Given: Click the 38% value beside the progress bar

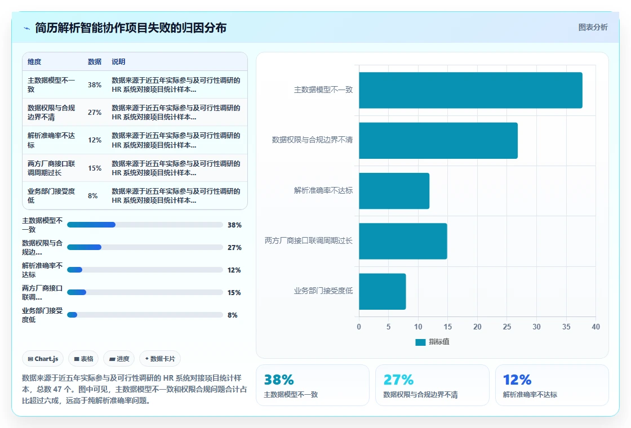Looking at the screenshot, I should click(234, 225).
